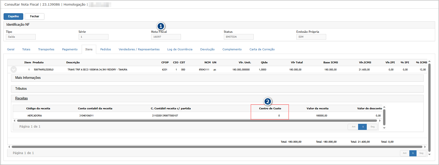This screenshot has width=439, height=165.
Task: Click value 21102001390877000107
Action: [x=165, y=116]
